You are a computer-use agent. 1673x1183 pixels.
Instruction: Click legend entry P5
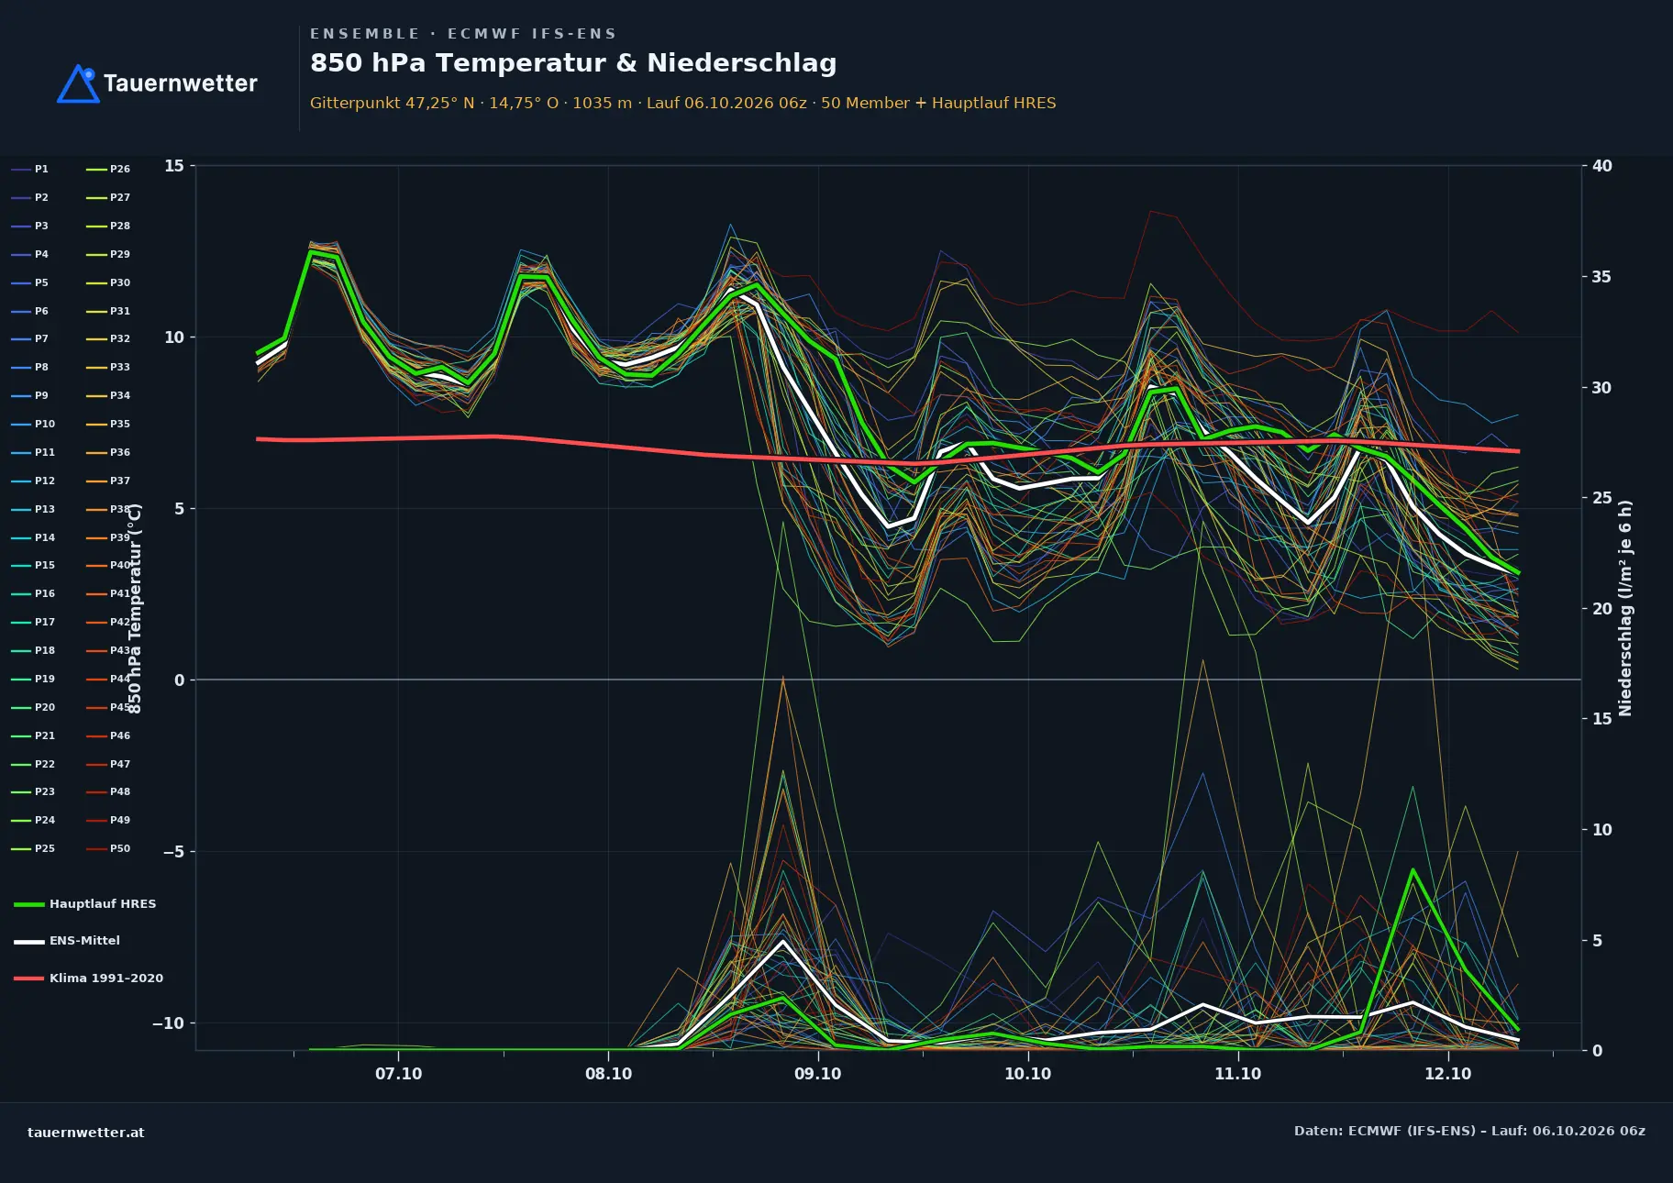click(x=29, y=283)
